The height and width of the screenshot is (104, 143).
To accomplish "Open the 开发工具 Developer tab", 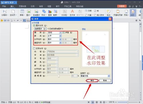I will pyautogui.click(x=68, y=6).
